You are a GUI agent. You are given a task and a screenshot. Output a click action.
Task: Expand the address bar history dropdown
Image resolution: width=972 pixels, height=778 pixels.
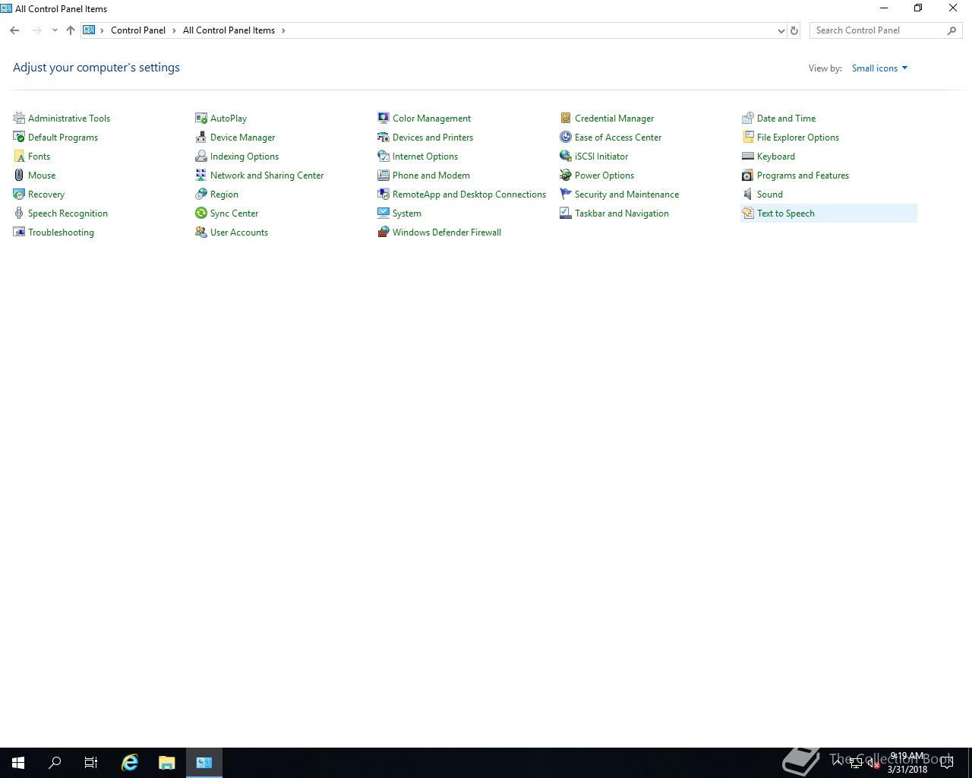click(x=781, y=30)
